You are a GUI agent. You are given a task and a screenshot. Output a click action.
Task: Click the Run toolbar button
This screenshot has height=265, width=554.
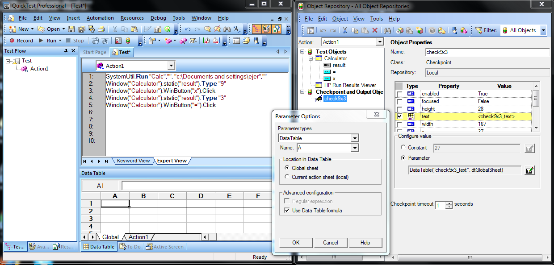pyautogui.click(x=49, y=41)
